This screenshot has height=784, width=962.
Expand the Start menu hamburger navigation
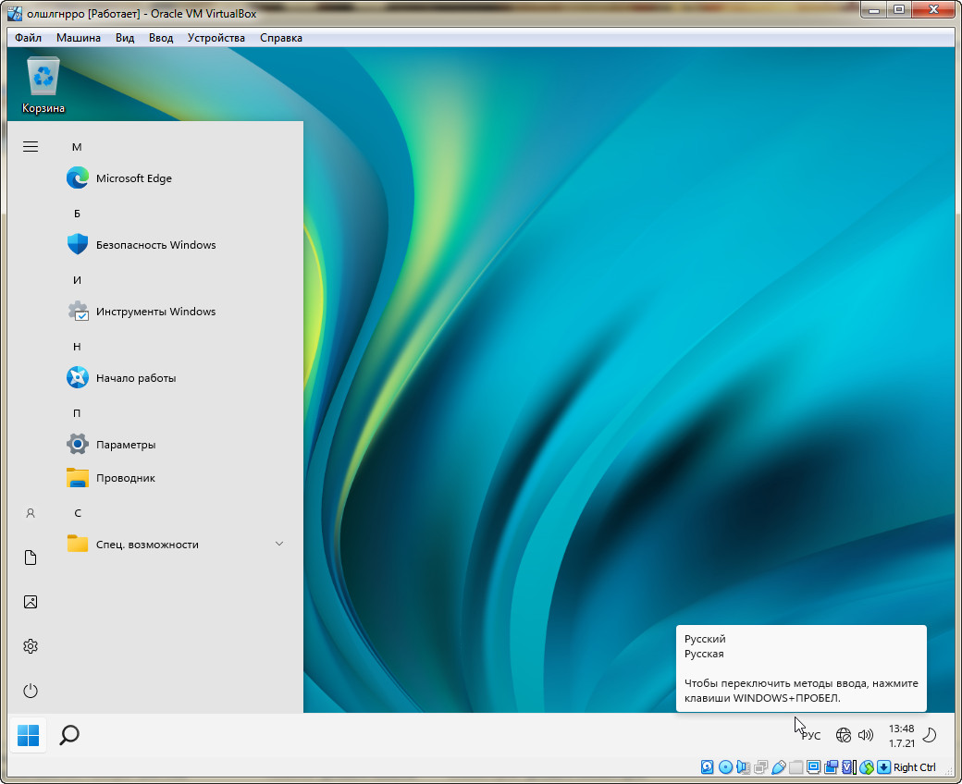tap(31, 147)
